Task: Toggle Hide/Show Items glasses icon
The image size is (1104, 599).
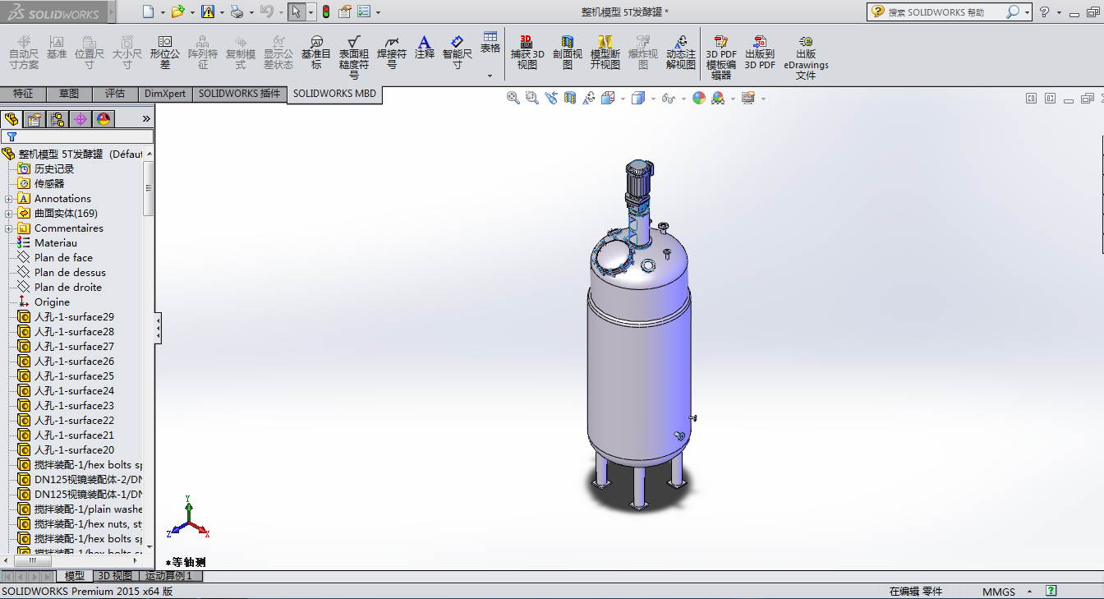Action: tap(669, 99)
